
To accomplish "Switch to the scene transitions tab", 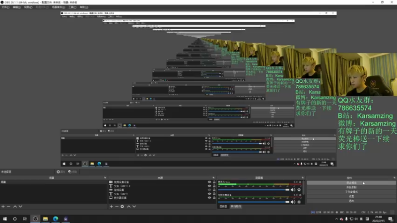I will [x=236, y=207].
